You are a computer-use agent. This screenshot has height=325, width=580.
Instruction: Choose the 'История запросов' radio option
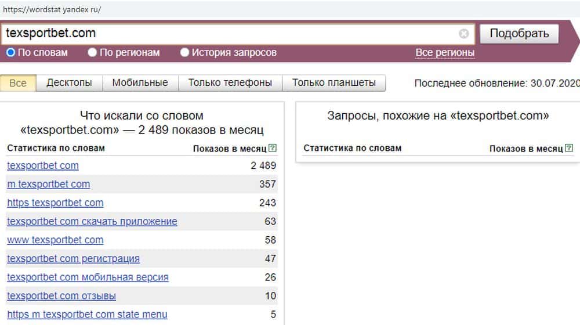tap(185, 53)
